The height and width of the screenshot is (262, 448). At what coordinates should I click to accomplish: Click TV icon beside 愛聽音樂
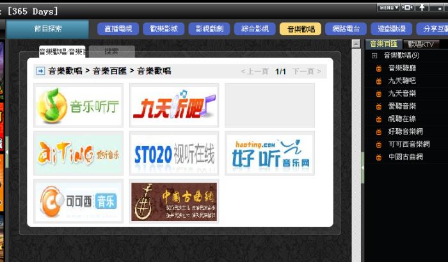tap(379, 106)
